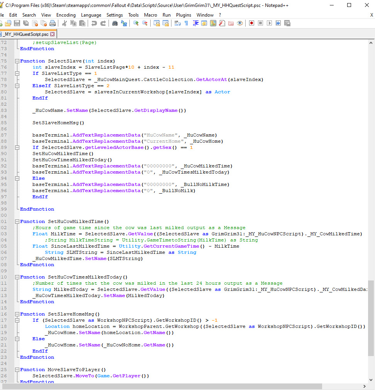Click the vertical scrollbar down arrow
Screen dimensions: 375x390
(x=371, y=380)
